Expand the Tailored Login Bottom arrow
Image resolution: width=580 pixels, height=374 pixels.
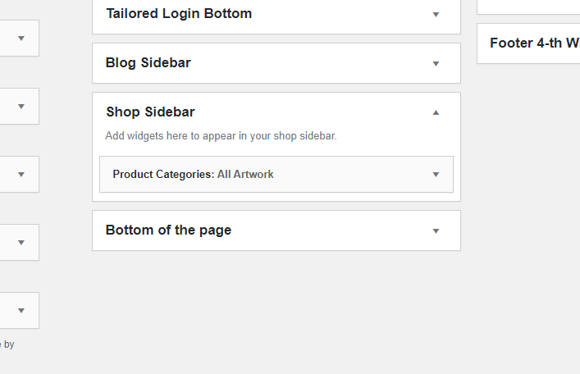pyautogui.click(x=436, y=15)
